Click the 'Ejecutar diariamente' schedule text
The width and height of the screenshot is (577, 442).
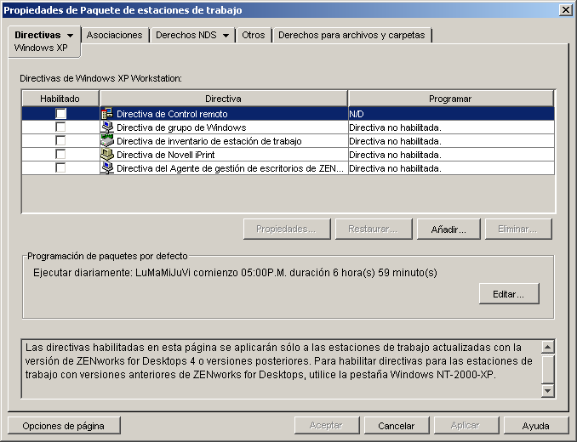[x=235, y=273]
